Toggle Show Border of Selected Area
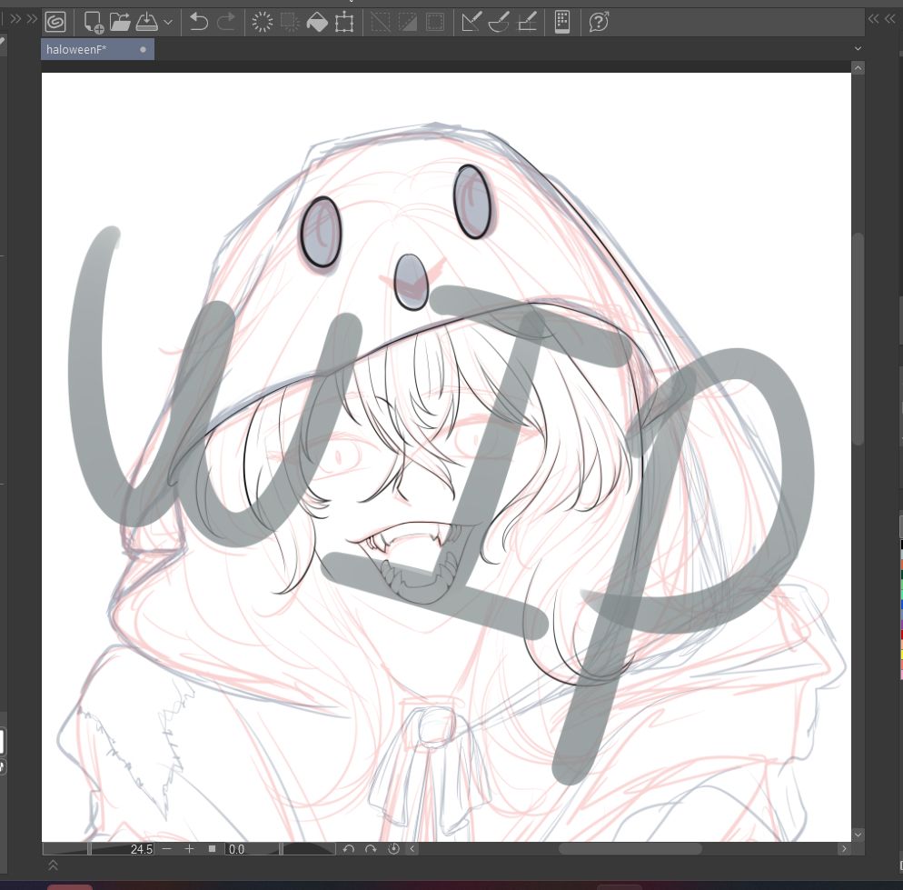This screenshot has height=890, width=903. coord(435,23)
